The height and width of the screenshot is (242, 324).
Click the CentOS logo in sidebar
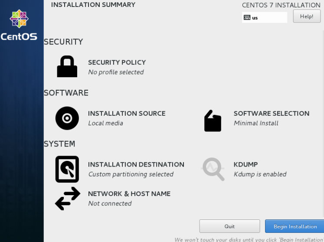[19, 25]
